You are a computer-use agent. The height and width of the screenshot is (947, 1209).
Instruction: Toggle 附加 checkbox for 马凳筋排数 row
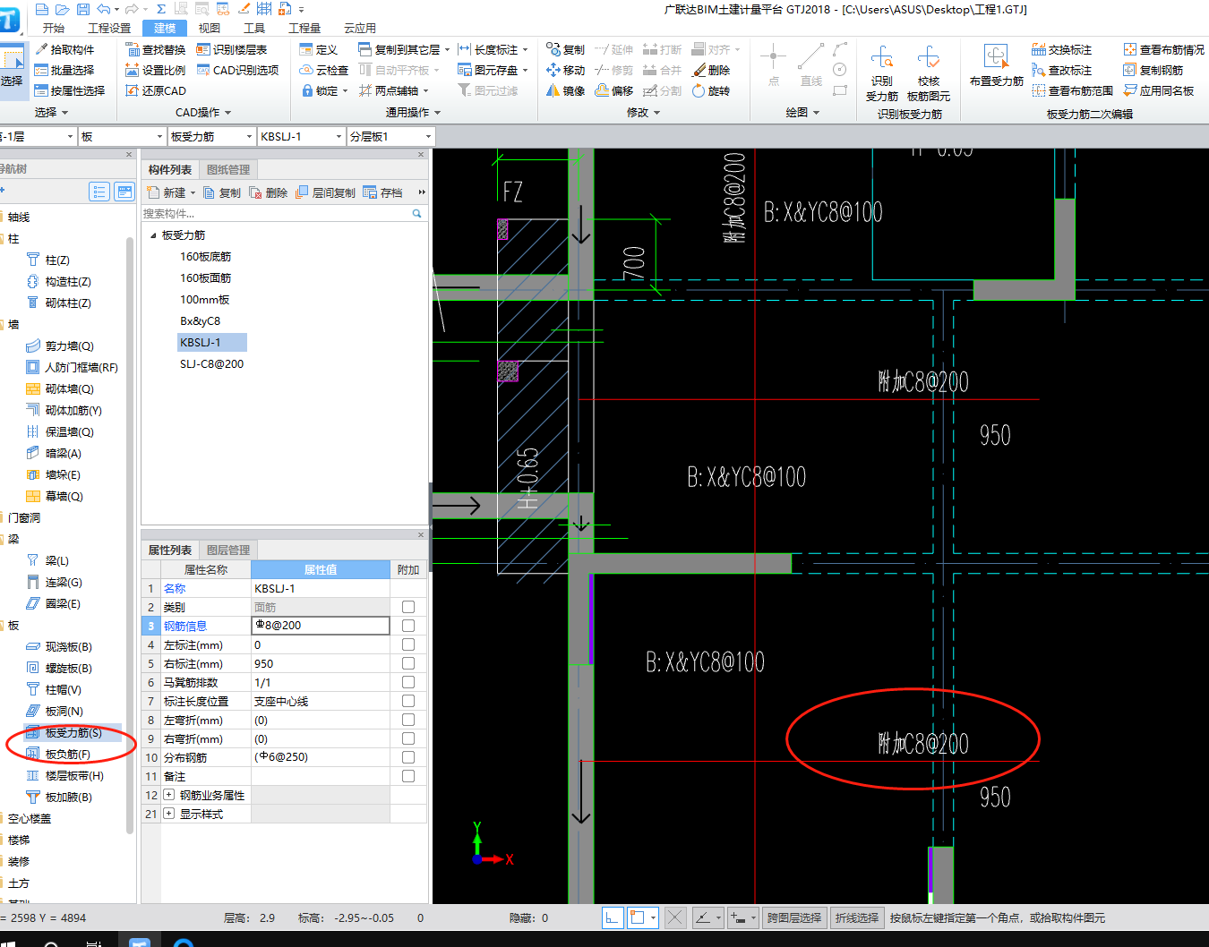point(408,682)
